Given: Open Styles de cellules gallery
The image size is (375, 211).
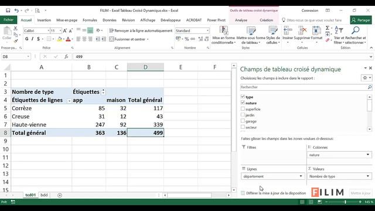Looking at the screenshot, I should click(x=273, y=35).
